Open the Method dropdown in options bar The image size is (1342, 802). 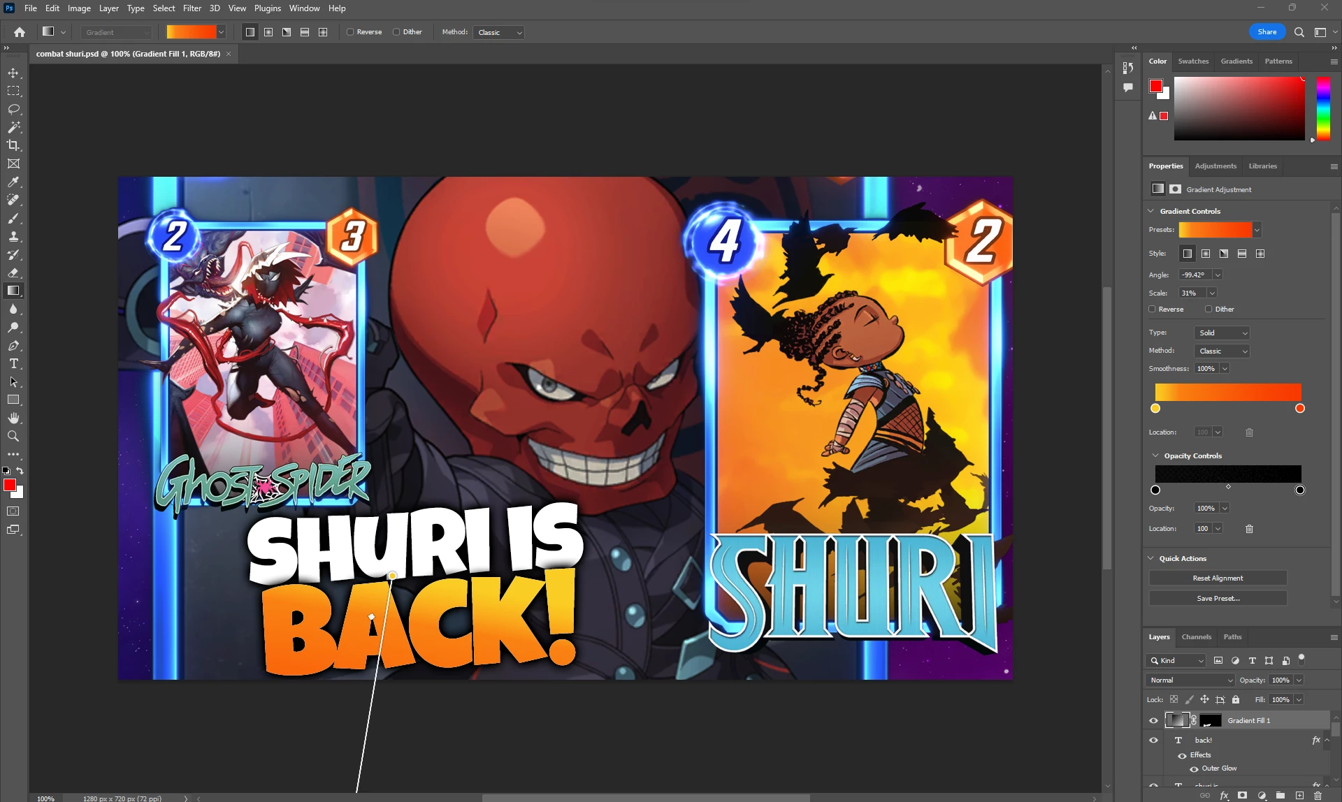coord(498,32)
